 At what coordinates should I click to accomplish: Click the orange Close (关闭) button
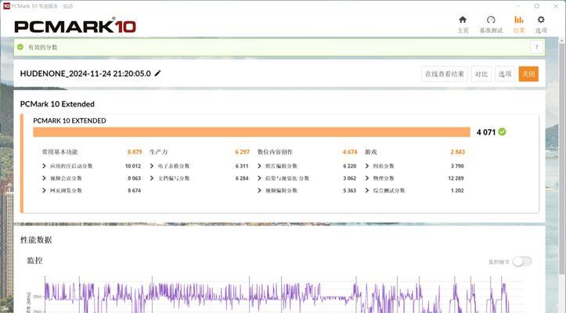(528, 74)
